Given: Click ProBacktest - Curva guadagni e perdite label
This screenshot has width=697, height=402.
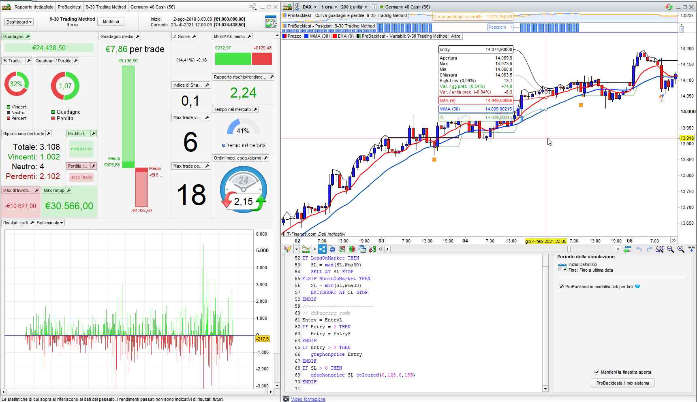Looking at the screenshot, I should (x=345, y=15).
